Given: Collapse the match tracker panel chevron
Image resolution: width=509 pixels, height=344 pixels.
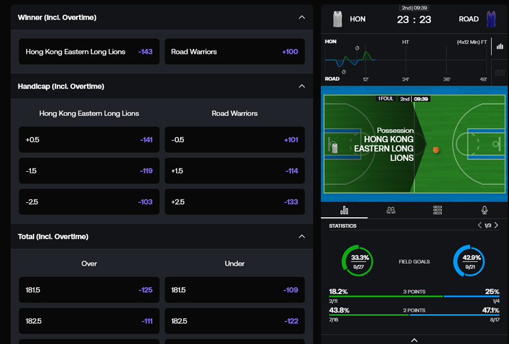Looking at the screenshot, I should click(x=414, y=340).
